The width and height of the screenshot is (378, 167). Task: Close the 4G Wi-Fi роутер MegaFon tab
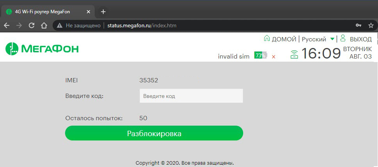point(88,12)
